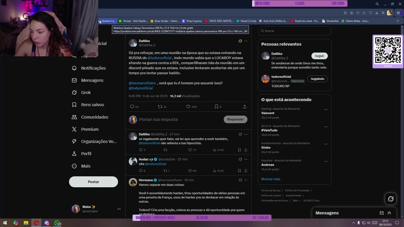The height and width of the screenshot is (227, 404).
Task: Open account menu dots beside Maka
Action: [x=119, y=209]
